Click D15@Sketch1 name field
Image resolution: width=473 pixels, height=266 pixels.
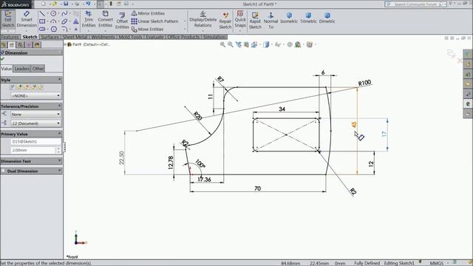click(x=35, y=141)
